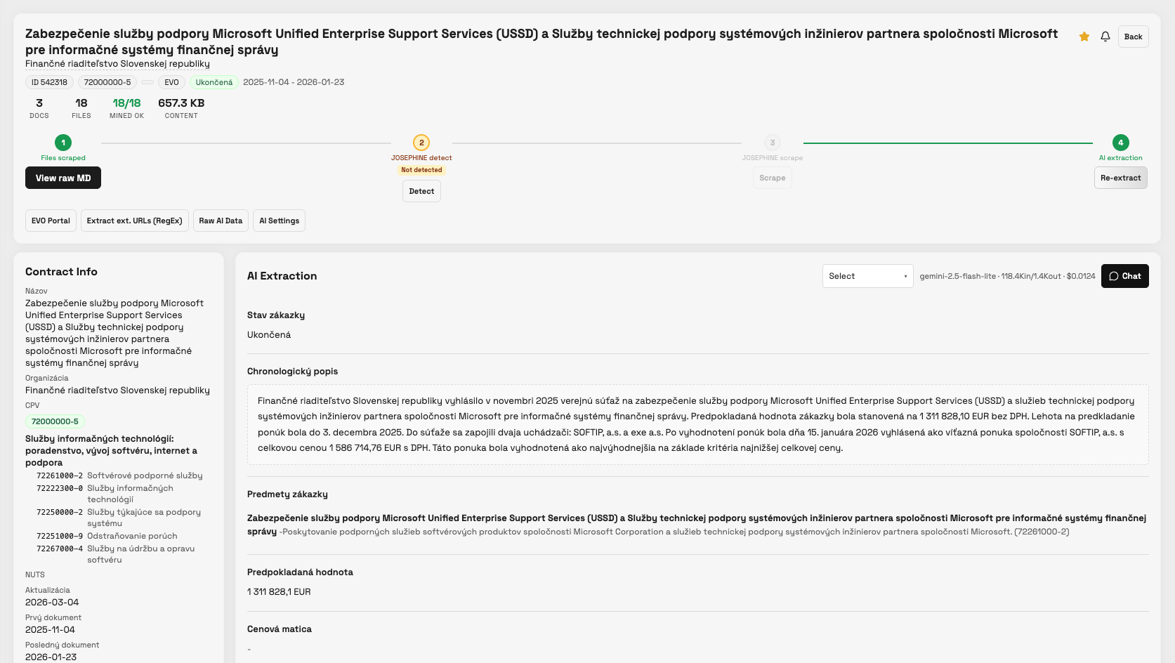
Task: Click the Files scraped step indicator
Action: point(63,143)
